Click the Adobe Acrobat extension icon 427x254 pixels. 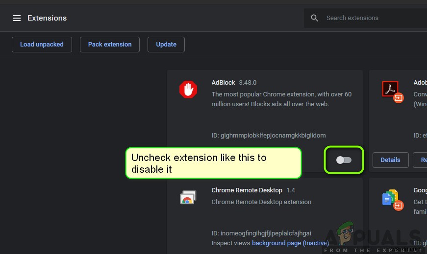(390, 89)
